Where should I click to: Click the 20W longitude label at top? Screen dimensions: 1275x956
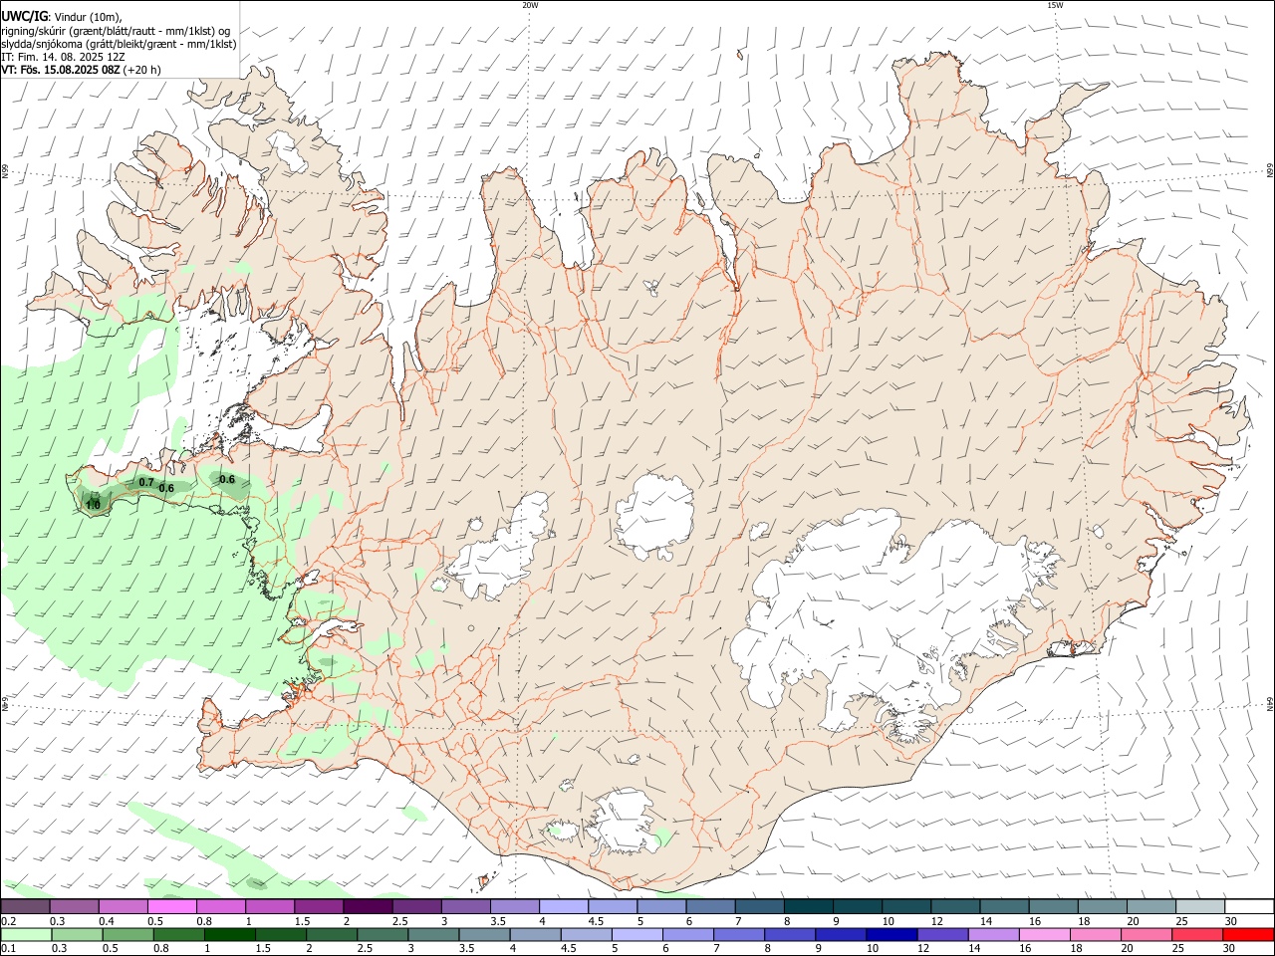(530, 5)
